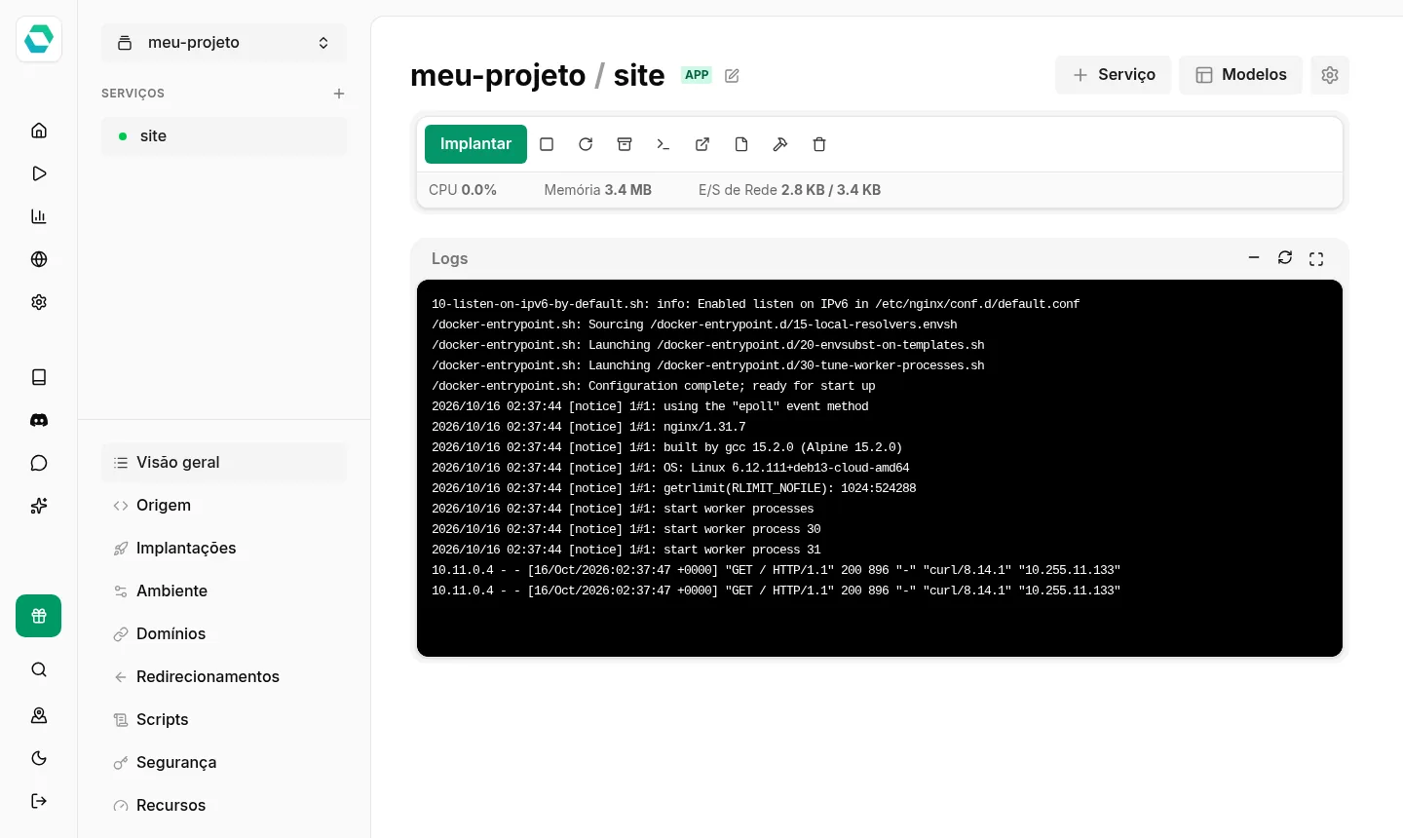Go to the Visão geral section
The width and height of the screenshot is (1403, 838).
click(x=224, y=463)
